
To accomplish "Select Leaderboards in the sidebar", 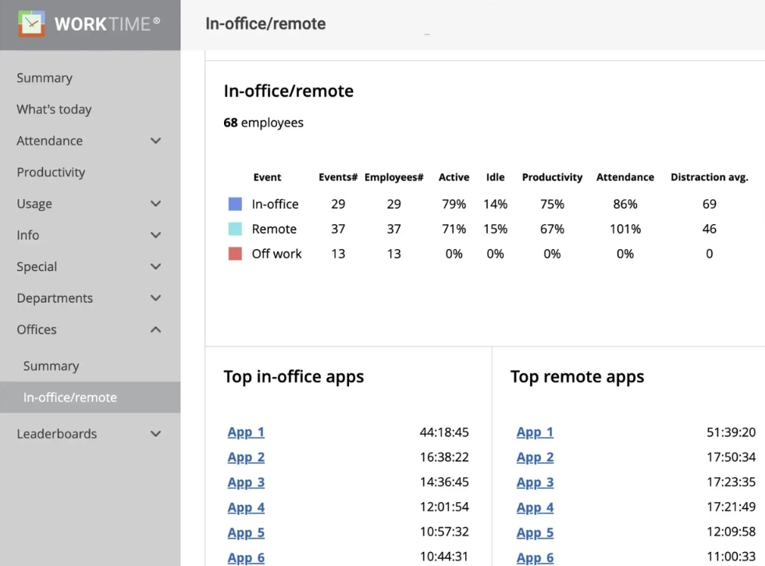I will [56, 434].
